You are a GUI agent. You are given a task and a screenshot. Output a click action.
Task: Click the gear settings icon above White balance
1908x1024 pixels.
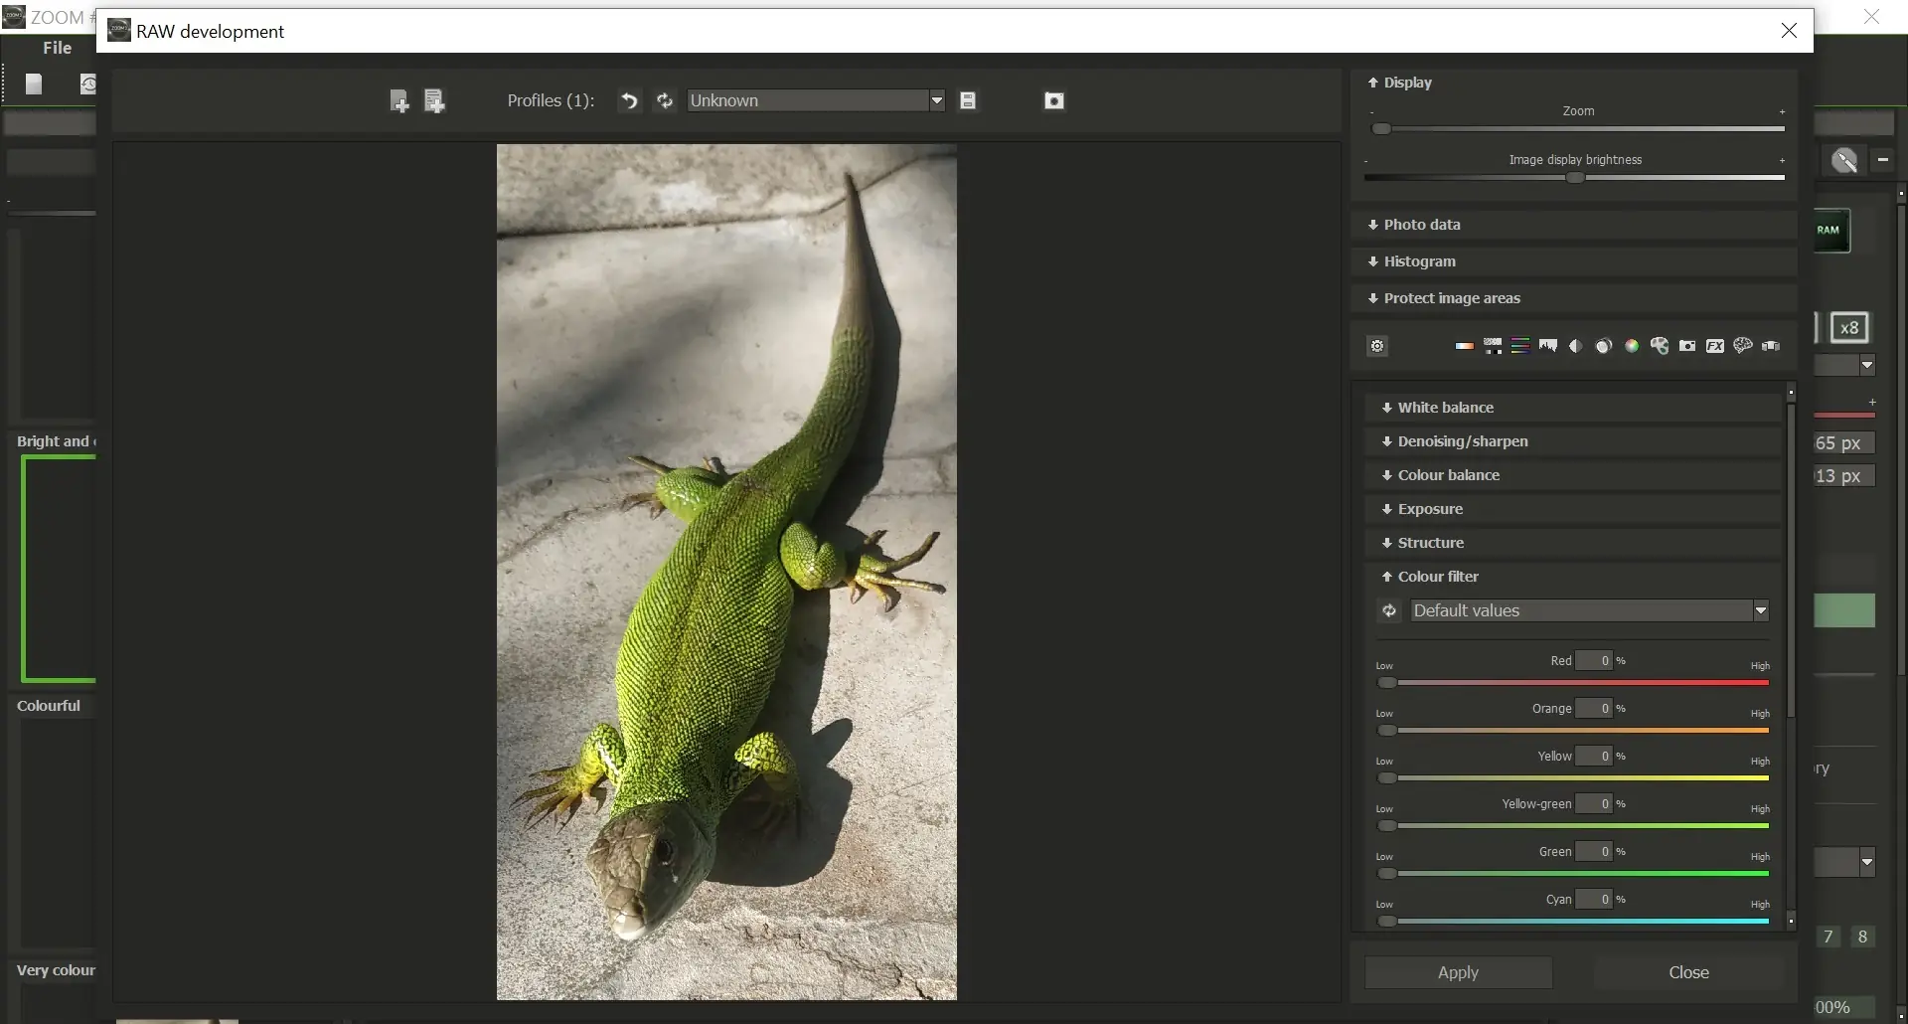pos(1377,346)
